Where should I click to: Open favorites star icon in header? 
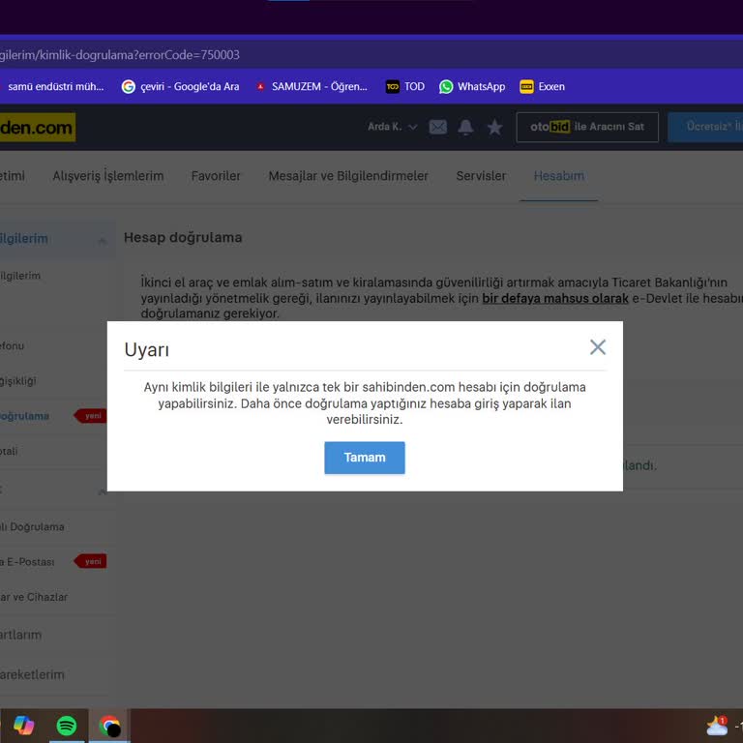coord(494,127)
